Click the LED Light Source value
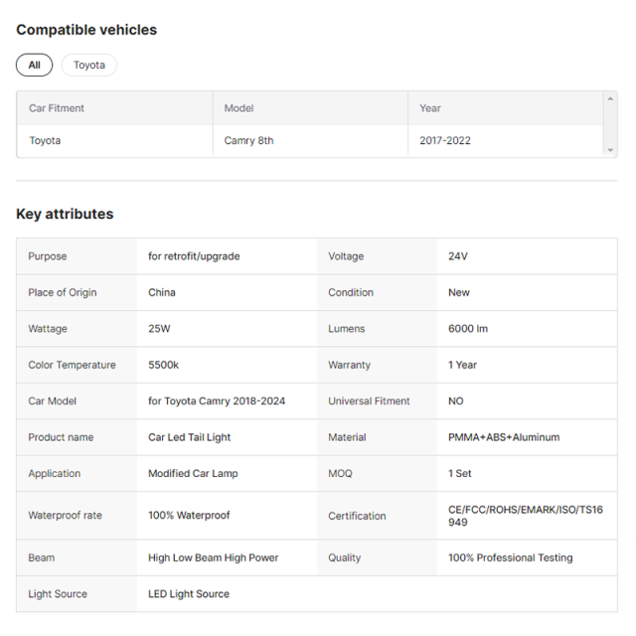636x636 pixels. (189, 594)
